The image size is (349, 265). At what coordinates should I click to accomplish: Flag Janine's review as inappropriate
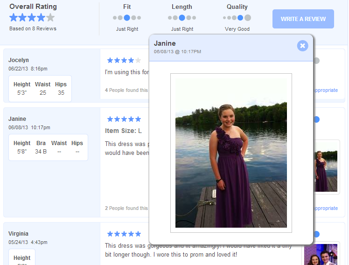325,208
